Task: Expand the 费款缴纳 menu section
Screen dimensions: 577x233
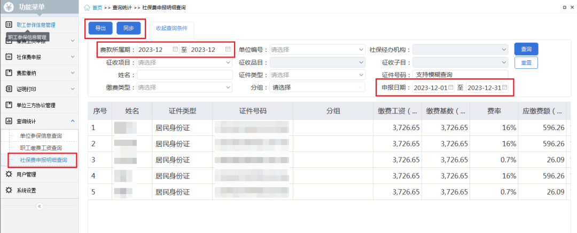Action: (x=73, y=73)
